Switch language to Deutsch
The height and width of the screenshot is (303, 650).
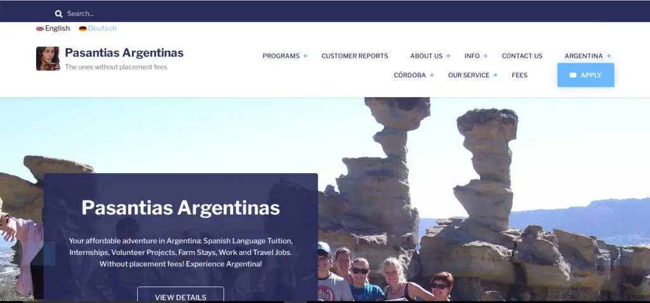coord(102,29)
